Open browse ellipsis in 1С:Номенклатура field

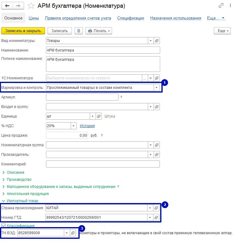pyautogui.click(x=145, y=78)
